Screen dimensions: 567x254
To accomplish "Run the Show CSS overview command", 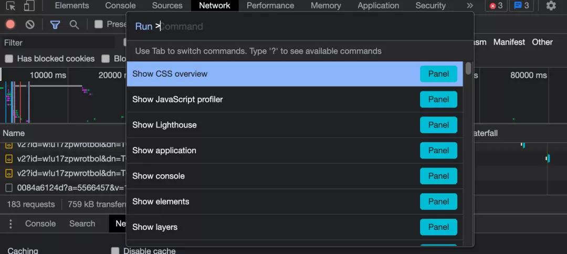I will click(x=295, y=73).
